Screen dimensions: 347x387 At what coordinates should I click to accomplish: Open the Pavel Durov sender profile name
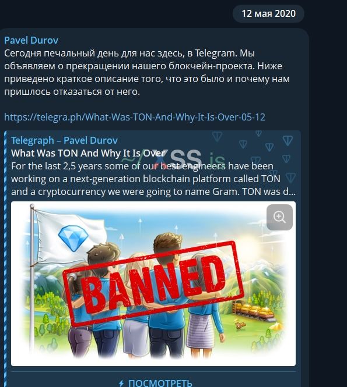(31, 40)
